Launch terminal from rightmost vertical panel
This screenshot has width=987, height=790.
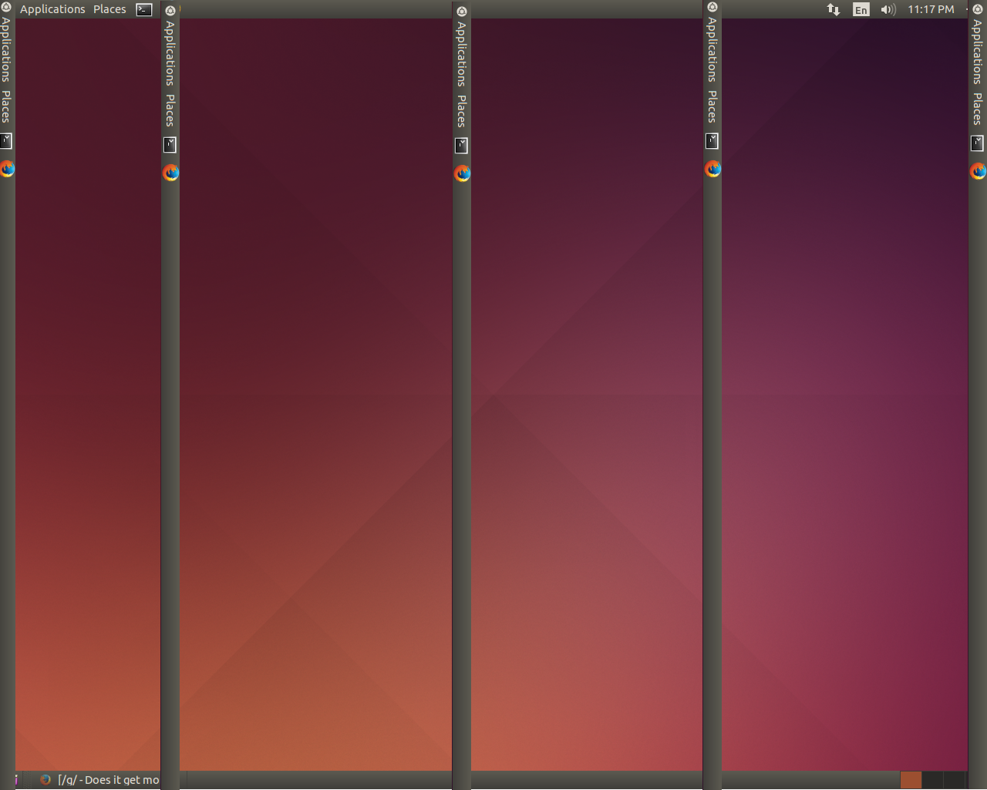[x=977, y=143]
